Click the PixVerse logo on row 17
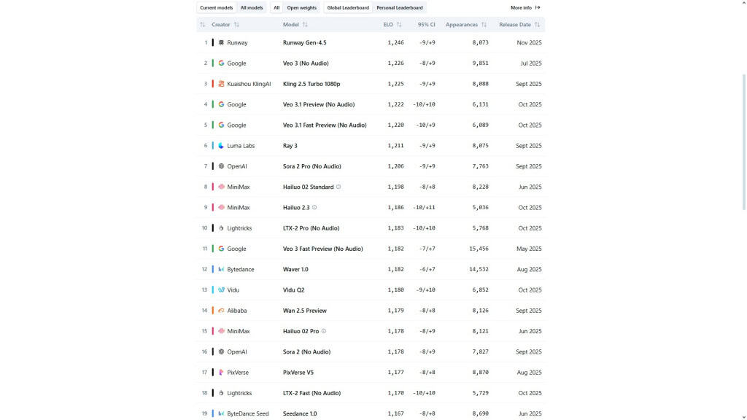Viewport: 747px width, 420px height. (x=221, y=372)
